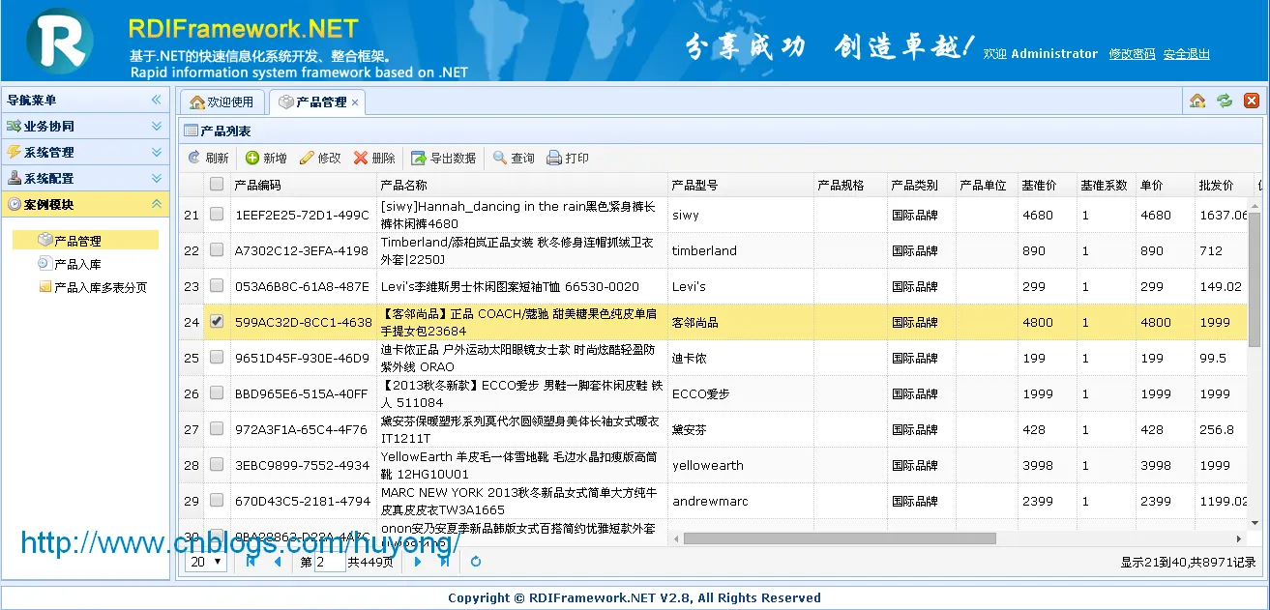The image size is (1270, 610).
Task: Click the red close-all tabs X icon
Action: tap(1252, 101)
